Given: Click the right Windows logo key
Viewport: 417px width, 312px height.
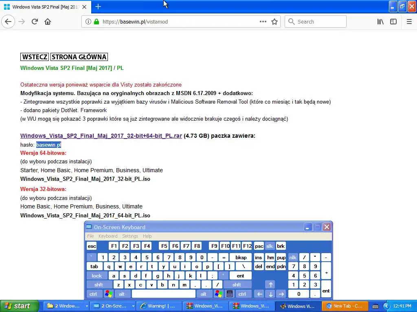Looking at the screenshot, I should coord(219,294).
